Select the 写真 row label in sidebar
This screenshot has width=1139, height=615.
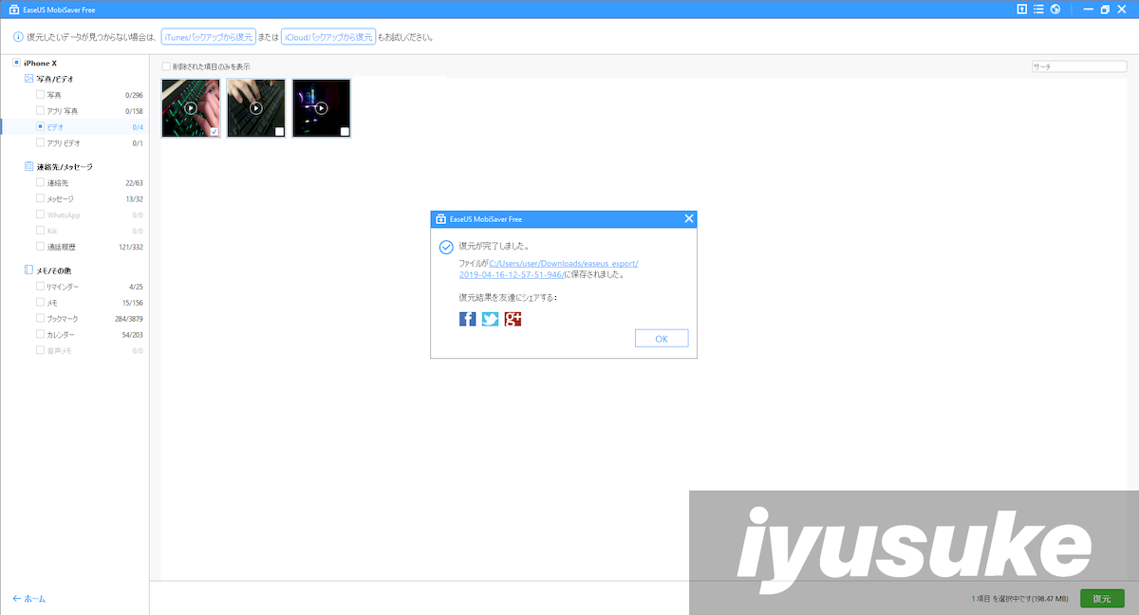(x=54, y=95)
